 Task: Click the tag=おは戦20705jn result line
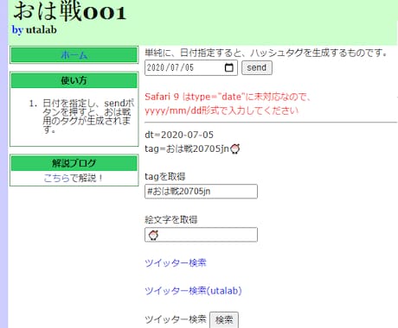tap(192, 148)
